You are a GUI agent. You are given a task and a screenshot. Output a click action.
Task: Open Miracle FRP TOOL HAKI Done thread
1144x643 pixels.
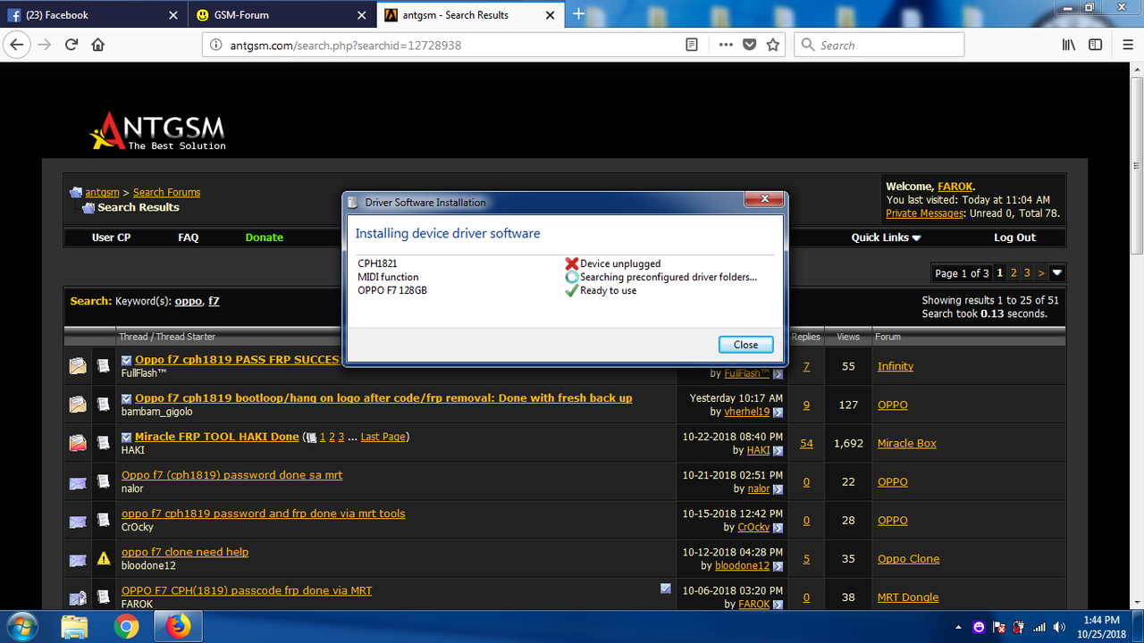(217, 437)
